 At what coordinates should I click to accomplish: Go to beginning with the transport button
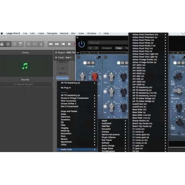pos(63,44)
